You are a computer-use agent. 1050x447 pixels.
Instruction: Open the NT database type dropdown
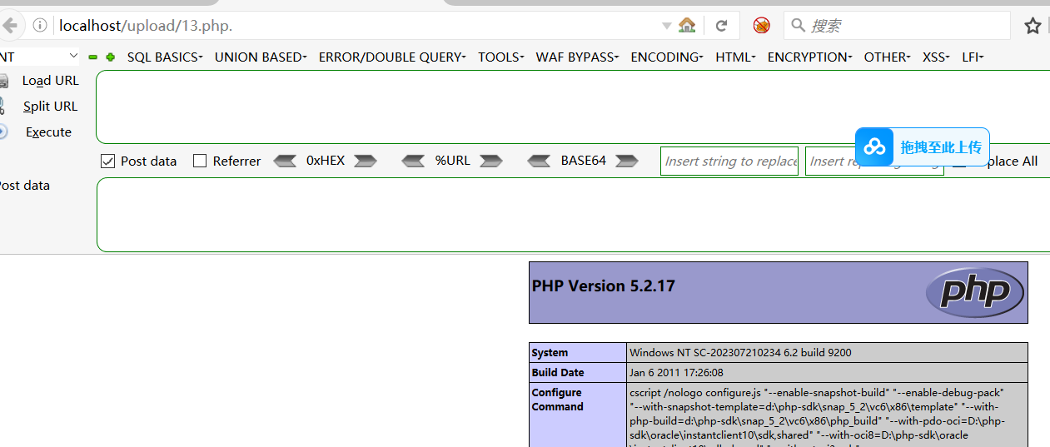coord(40,57)
